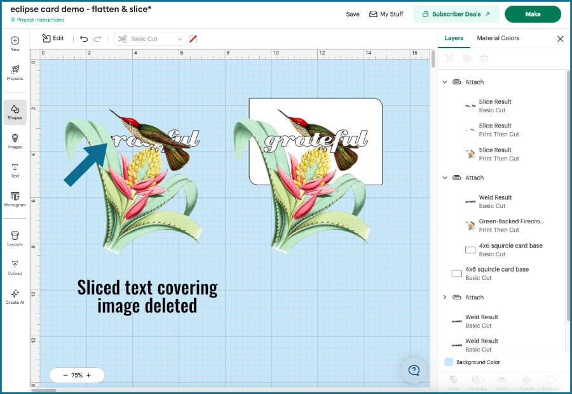
Task: Redo the last action
Action: [97, 39]
